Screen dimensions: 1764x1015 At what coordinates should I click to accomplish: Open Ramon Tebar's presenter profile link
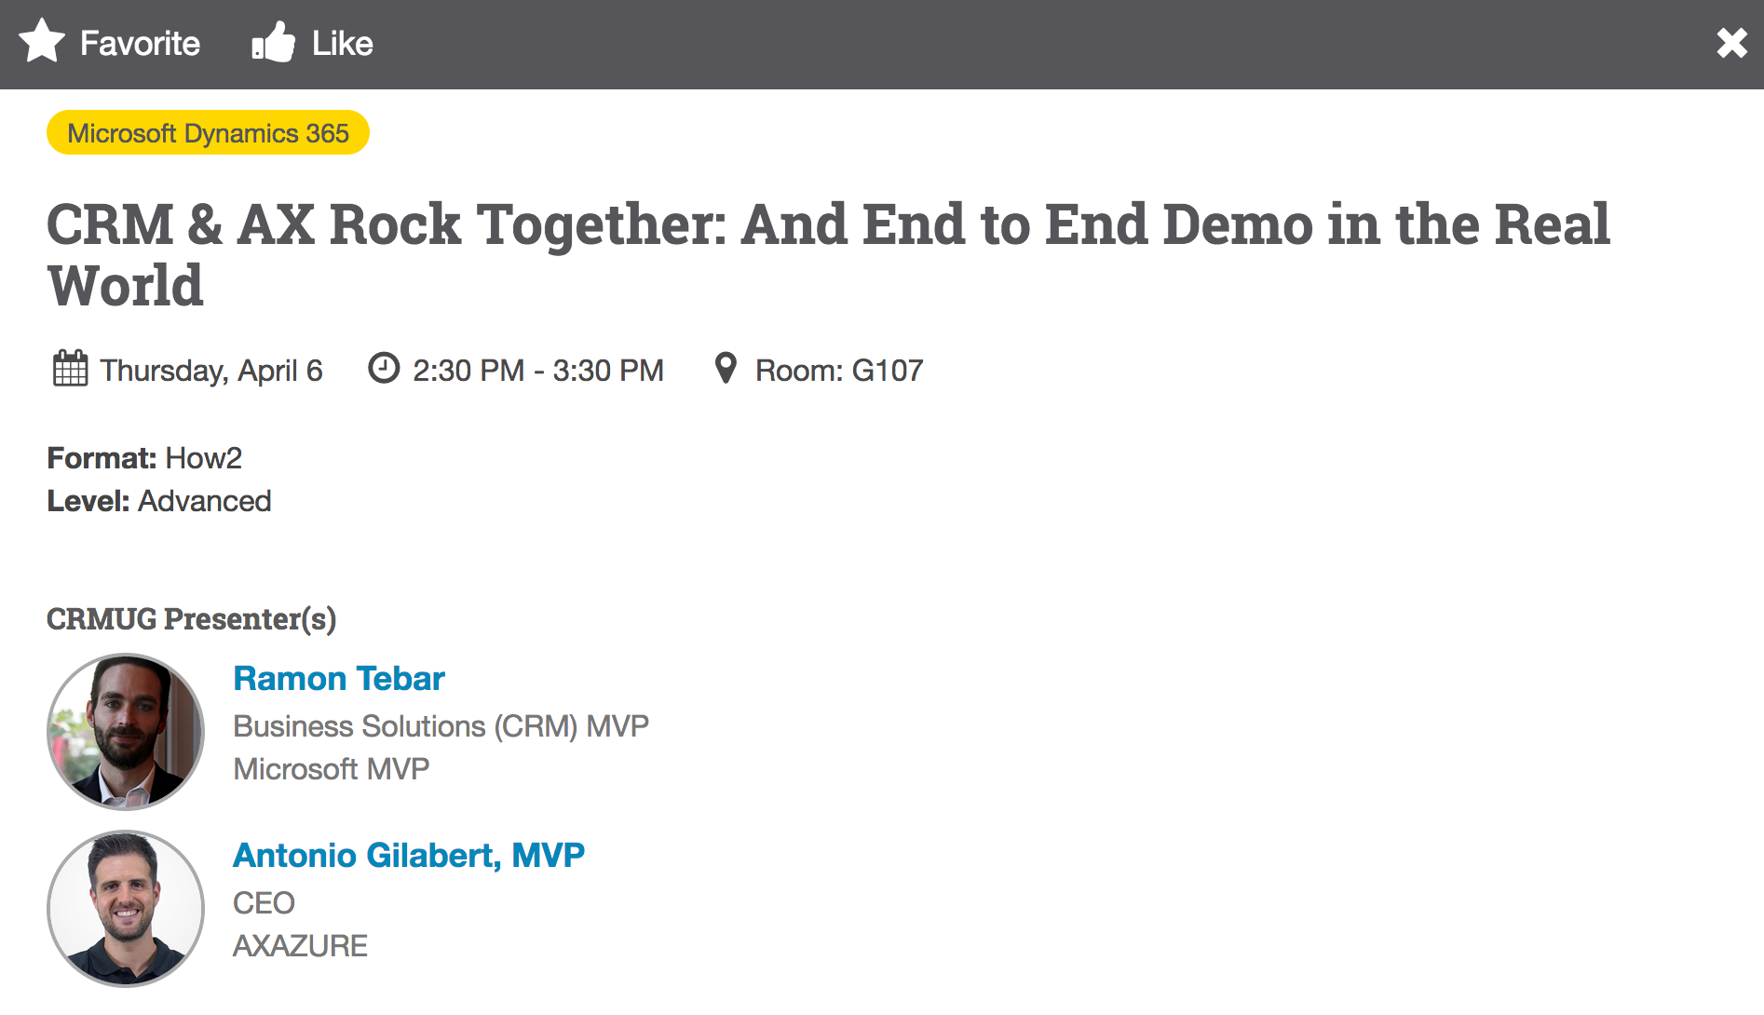coord(339,679)
